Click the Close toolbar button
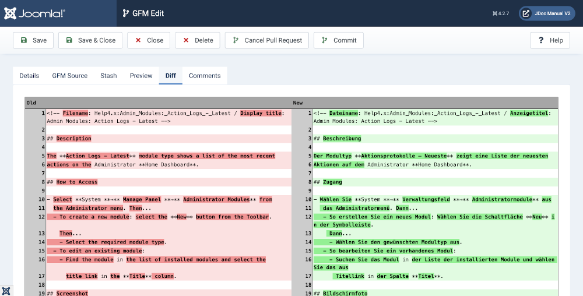Viewport: 583px width, 296px height. point(149,40)
